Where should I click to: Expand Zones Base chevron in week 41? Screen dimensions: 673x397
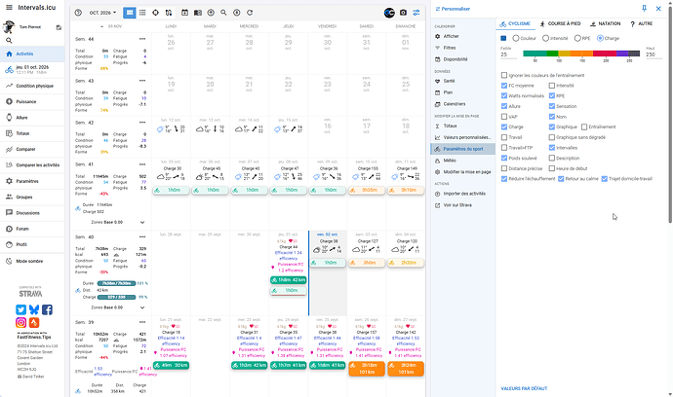[142, 222]
